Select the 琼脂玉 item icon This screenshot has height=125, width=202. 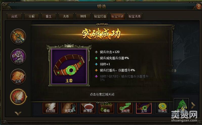163,108
